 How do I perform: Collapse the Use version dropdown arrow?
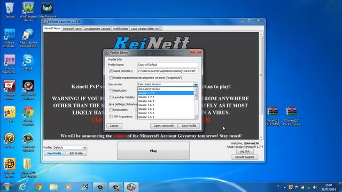pos(196,84)
